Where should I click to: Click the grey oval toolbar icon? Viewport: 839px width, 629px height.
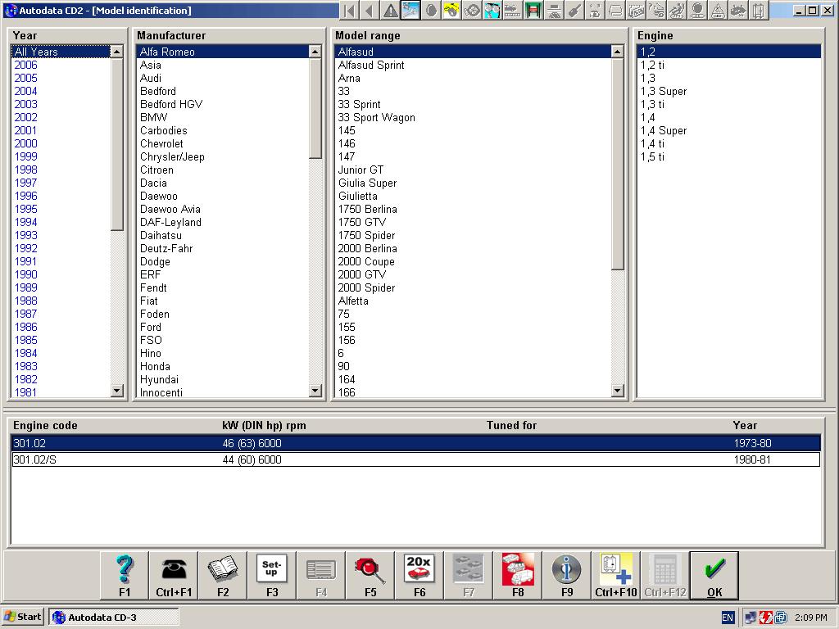431,10
